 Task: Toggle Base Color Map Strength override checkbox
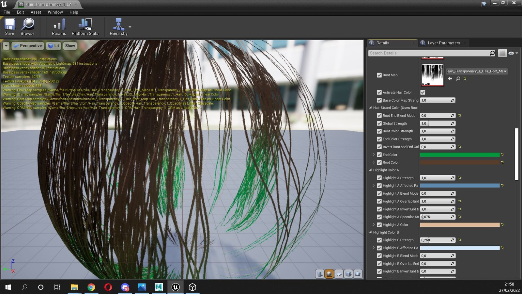[379, 100]
